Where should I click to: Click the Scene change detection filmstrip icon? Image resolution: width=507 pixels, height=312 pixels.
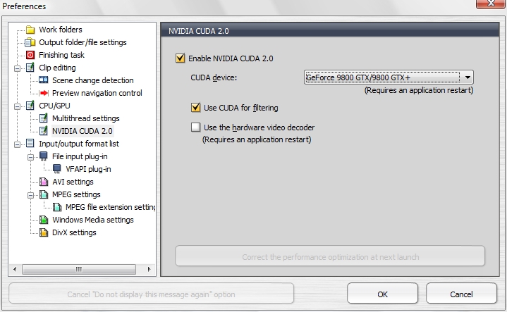43,80
